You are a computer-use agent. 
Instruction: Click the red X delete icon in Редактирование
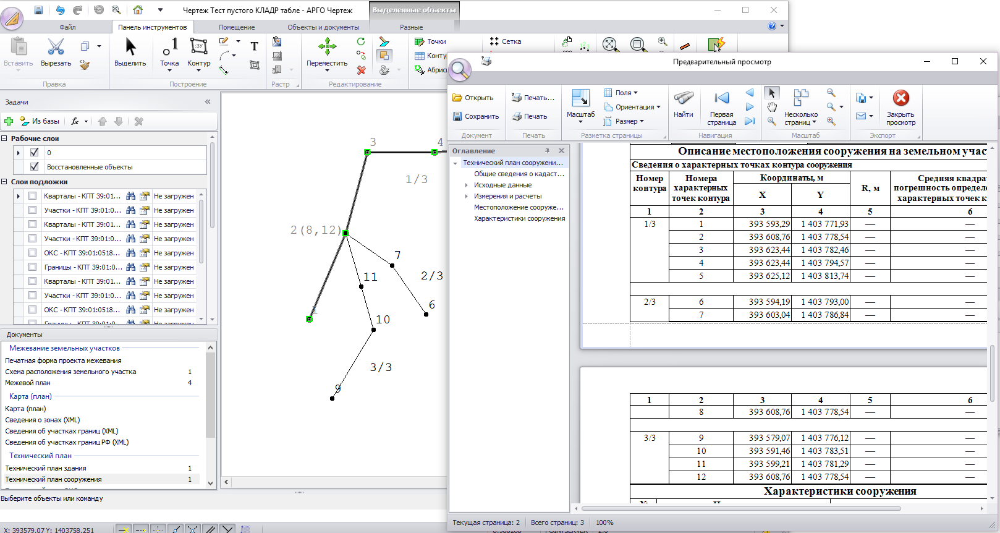coord(361,70)
